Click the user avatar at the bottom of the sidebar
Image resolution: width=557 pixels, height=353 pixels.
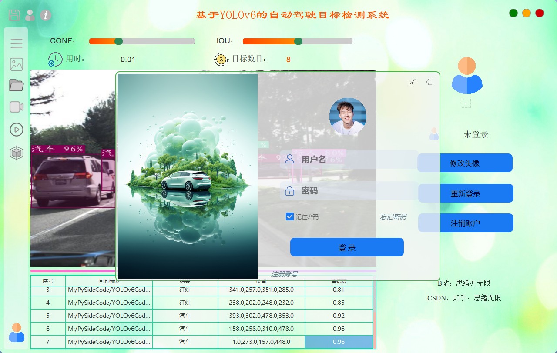click(x=17, y=333)
